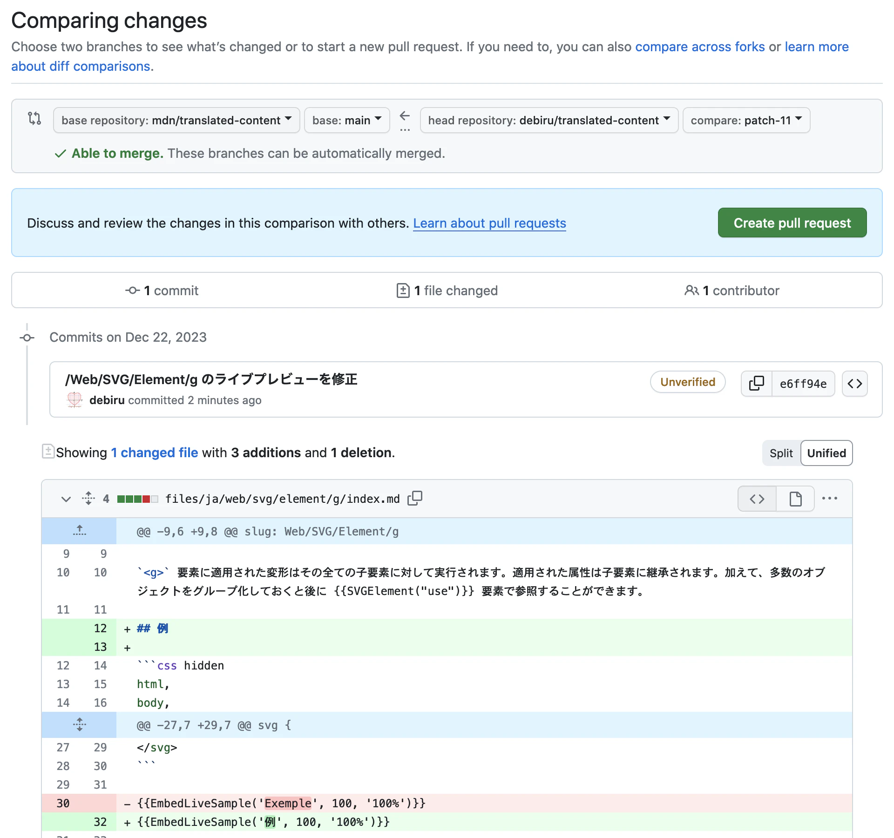This screenshot has width=894, height=838.
Task: Select the 1 commit tab
Action: pos(162,290)
